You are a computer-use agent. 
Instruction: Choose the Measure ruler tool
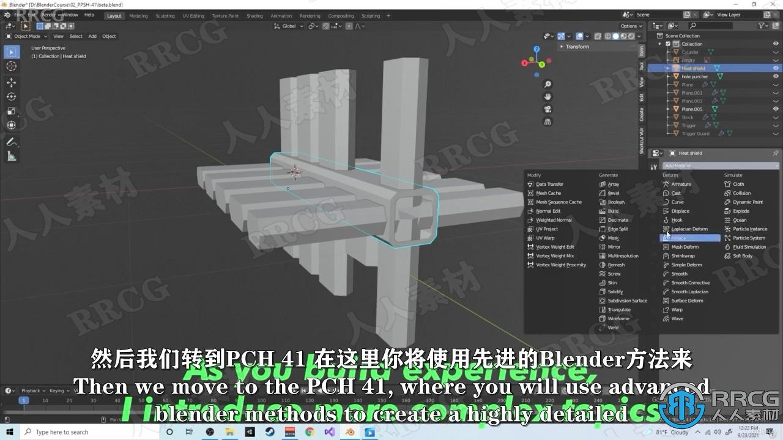12,156
